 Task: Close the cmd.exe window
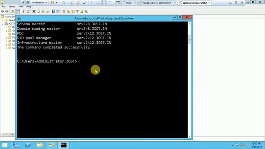(187, 17)
